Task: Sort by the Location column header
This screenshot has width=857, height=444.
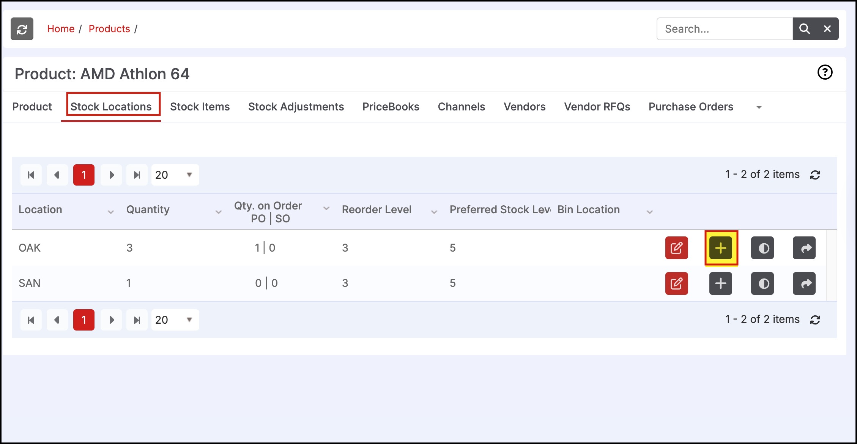Action: (x=40, y=209)
